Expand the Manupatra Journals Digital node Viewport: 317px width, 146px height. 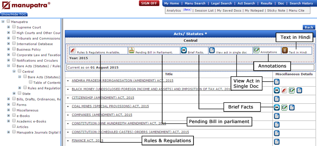pyautogui.click(x=8, y=132)
